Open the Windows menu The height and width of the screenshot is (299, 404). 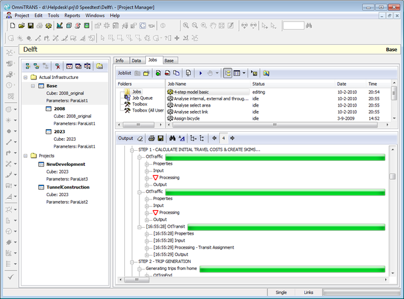95,15
